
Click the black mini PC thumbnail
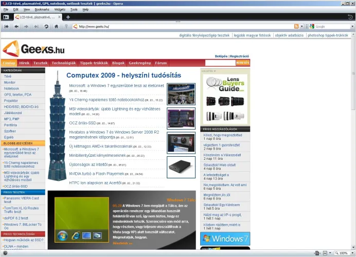(181, 167)
